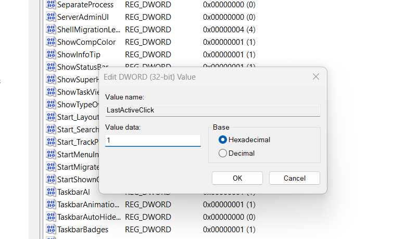Click the ServerAdminUI registry value icon
Screen dimensions: 405x239
pyautogui.click(x=50, y=17)
